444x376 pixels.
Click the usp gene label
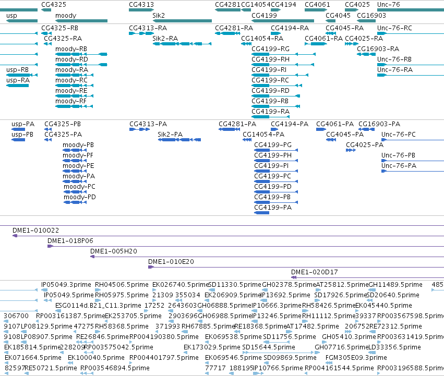11,16
